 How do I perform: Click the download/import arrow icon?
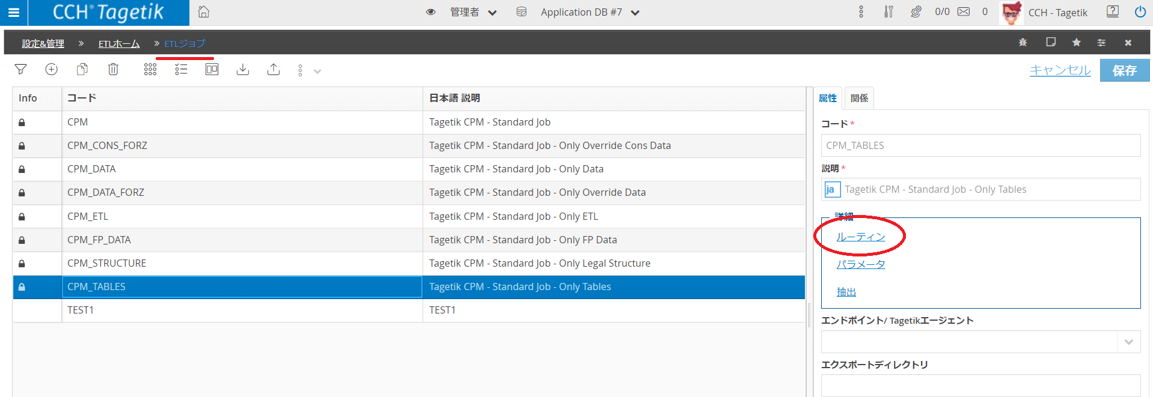tap(243, 70)
